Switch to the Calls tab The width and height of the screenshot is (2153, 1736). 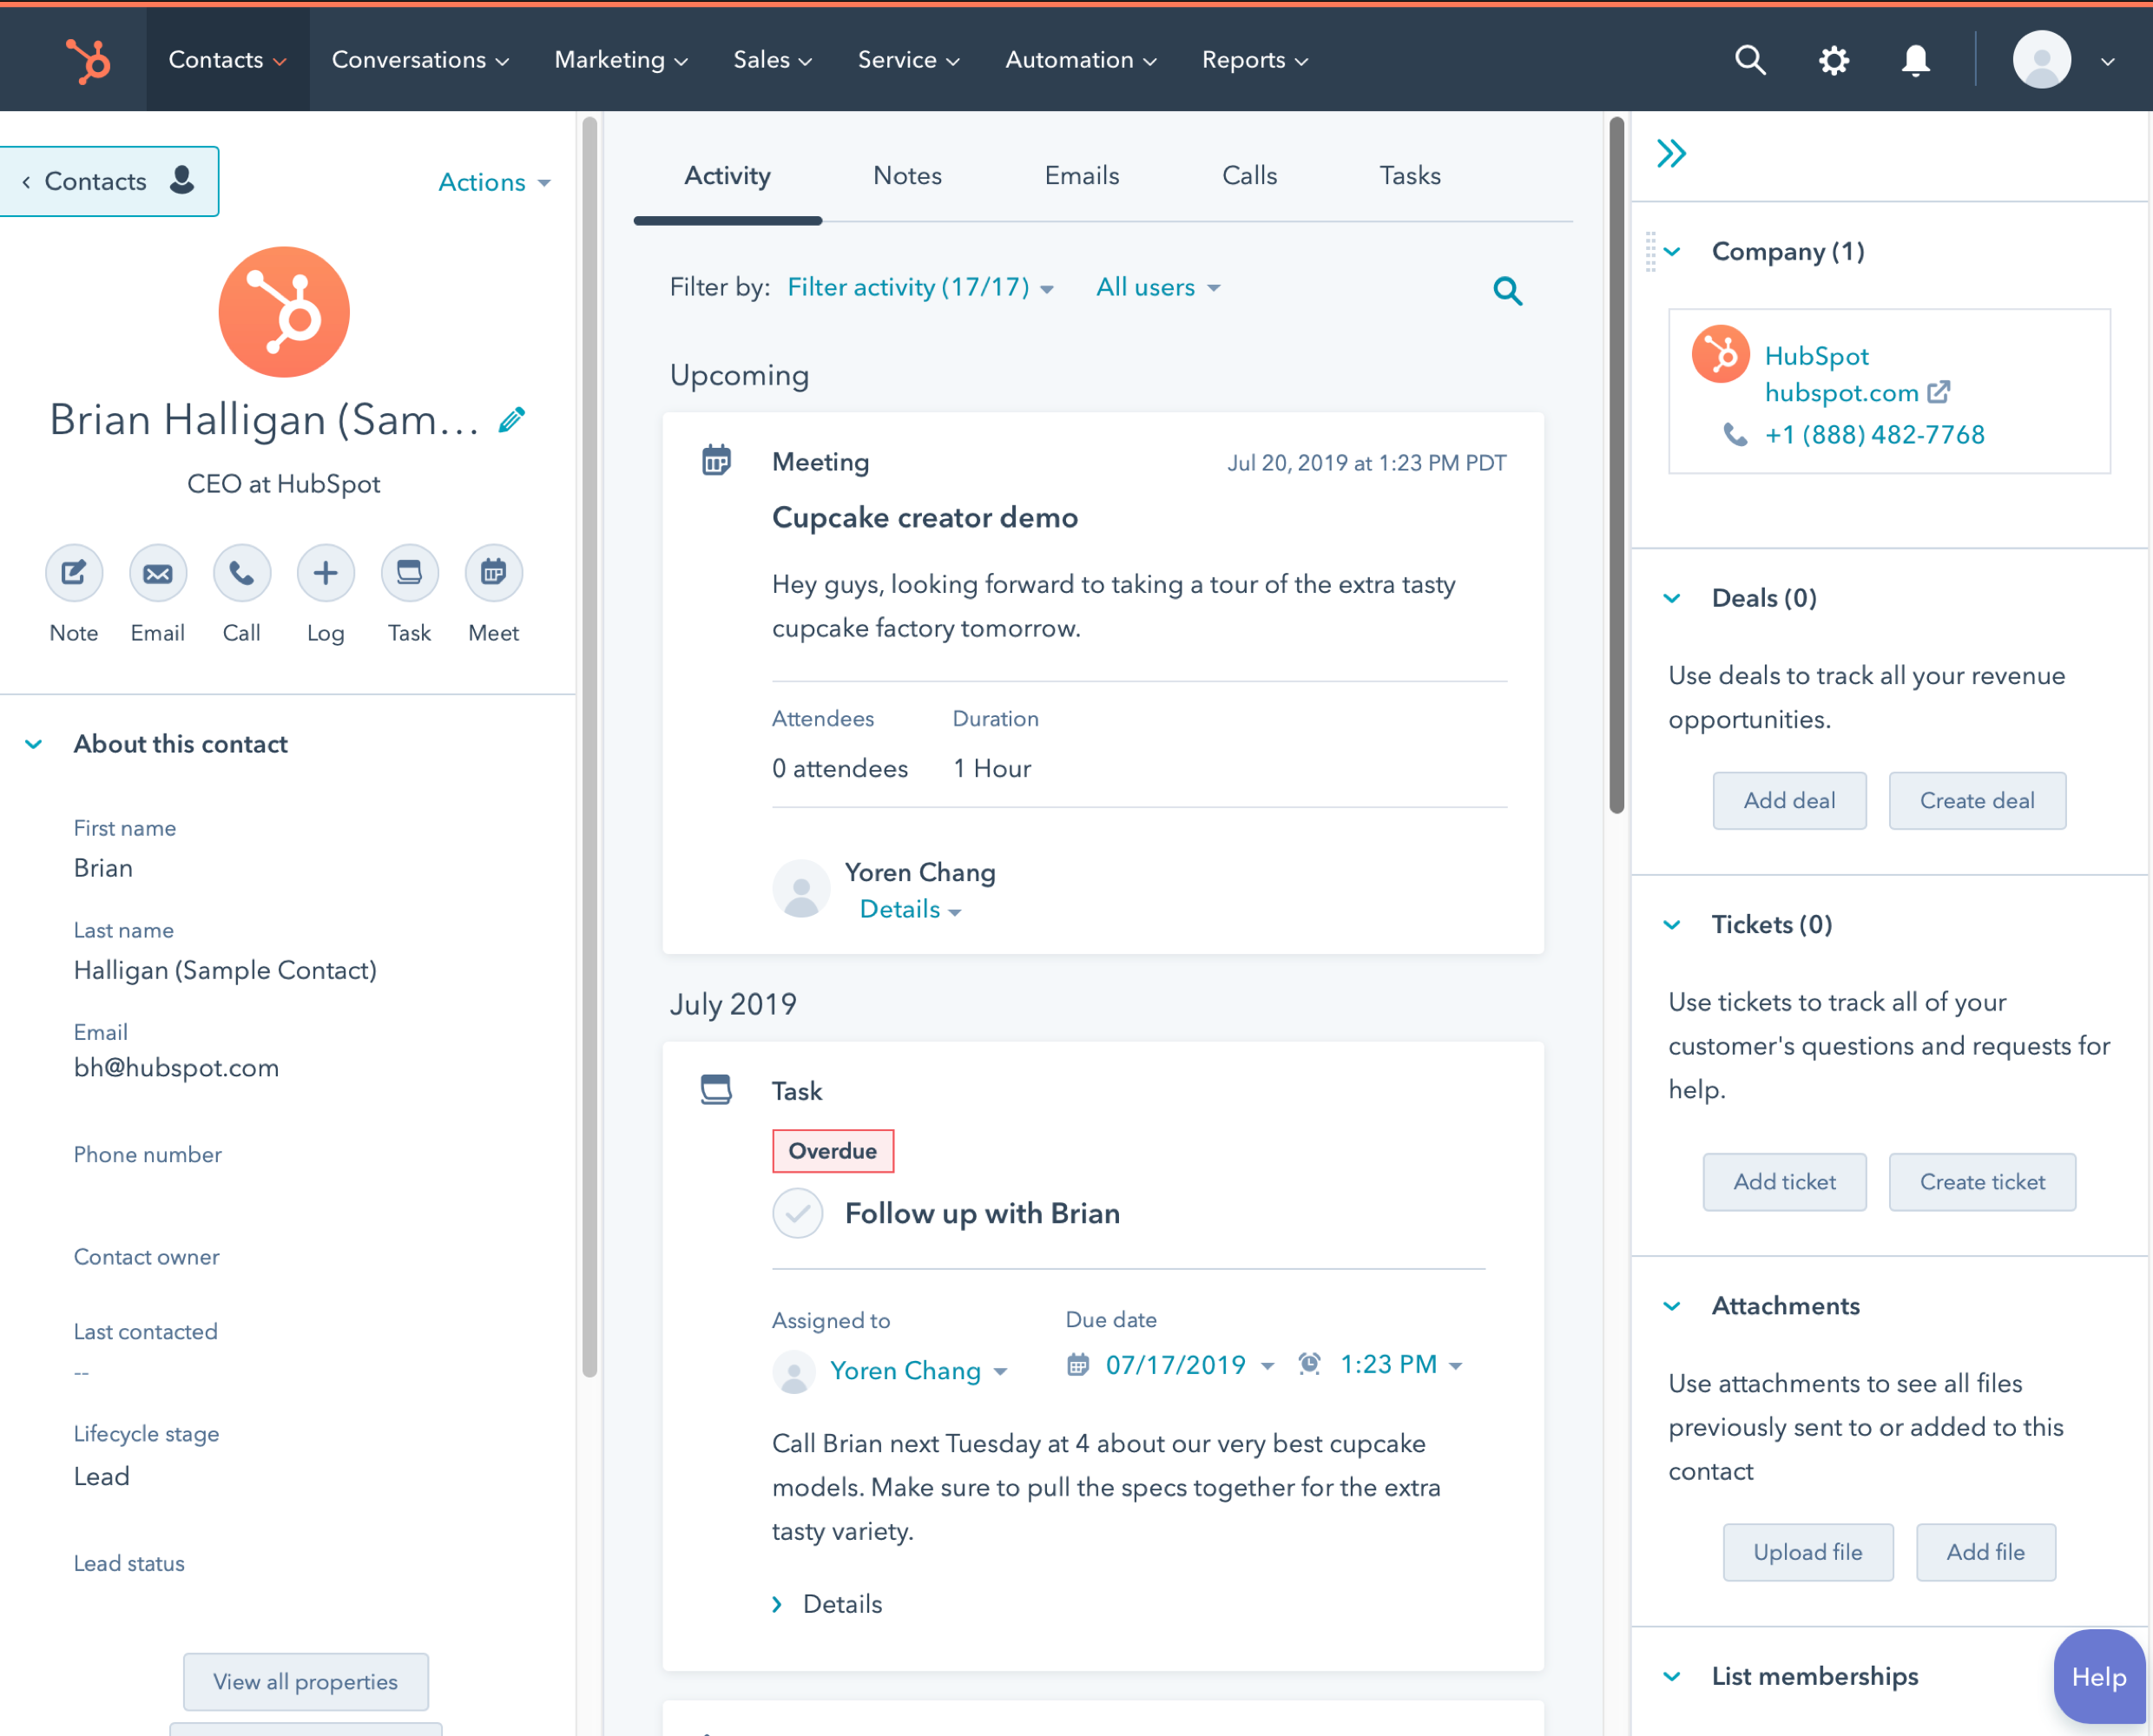point(1249,176)
